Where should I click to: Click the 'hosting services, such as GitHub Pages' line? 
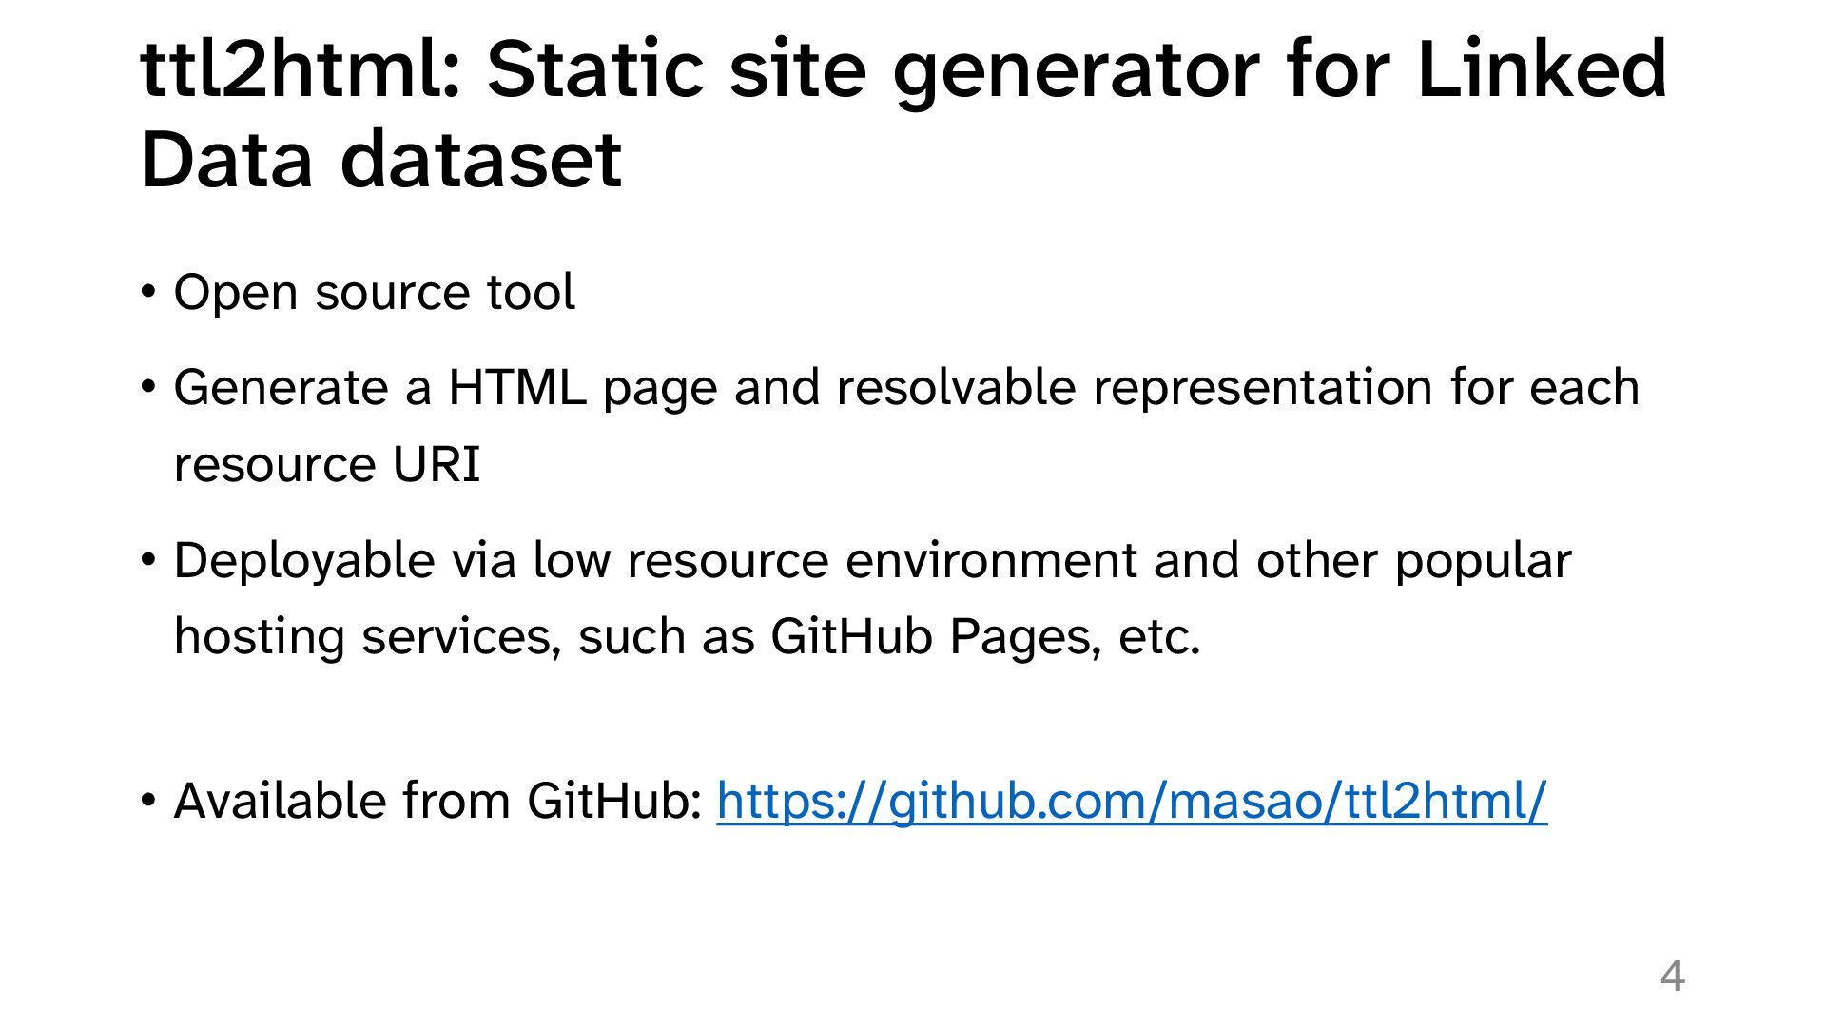(688, 636)
